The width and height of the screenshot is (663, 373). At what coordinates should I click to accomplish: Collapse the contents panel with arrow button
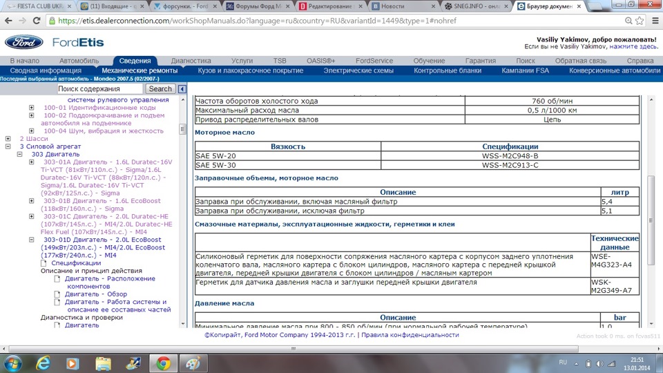tap(182, 89)
